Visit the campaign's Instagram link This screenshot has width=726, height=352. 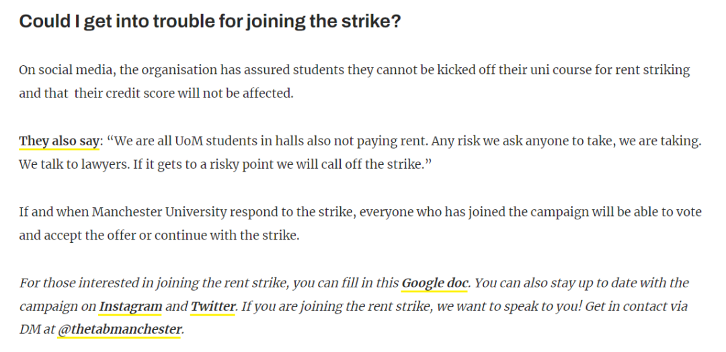click(130, 306)
